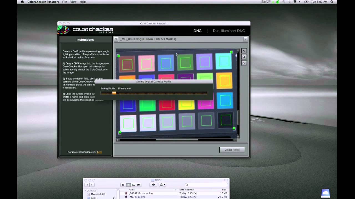The image size is (355, 199).
Task: Click the cloud icon at bottom right
Action: (x=325, y=193)
